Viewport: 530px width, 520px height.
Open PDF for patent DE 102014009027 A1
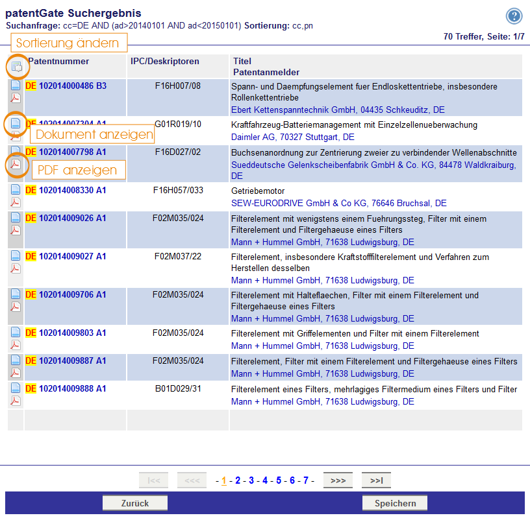[x=16, y=268]
